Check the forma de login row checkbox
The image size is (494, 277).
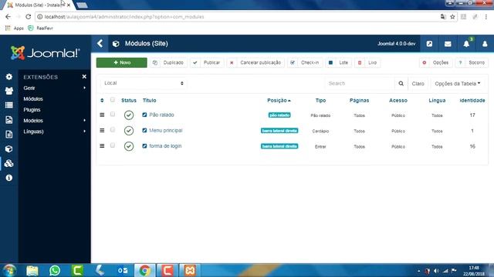[113, 145]
